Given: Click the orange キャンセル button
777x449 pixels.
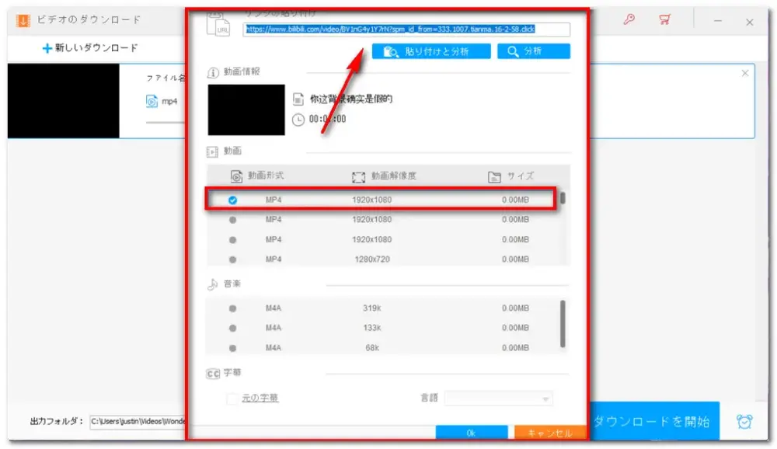Looking at the screenshot, I should click(543, 433).
